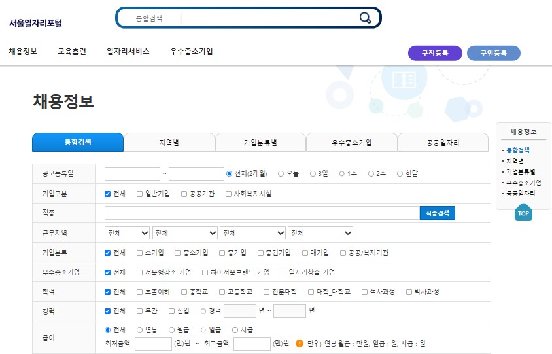Open 공공일자리 link in side panel
Image resolution: width=552 pixels, height=354 pixels.
[521, 194]
